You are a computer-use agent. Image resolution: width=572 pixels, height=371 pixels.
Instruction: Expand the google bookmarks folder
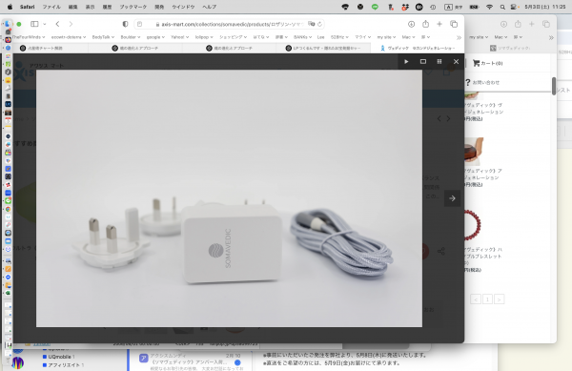155,37
